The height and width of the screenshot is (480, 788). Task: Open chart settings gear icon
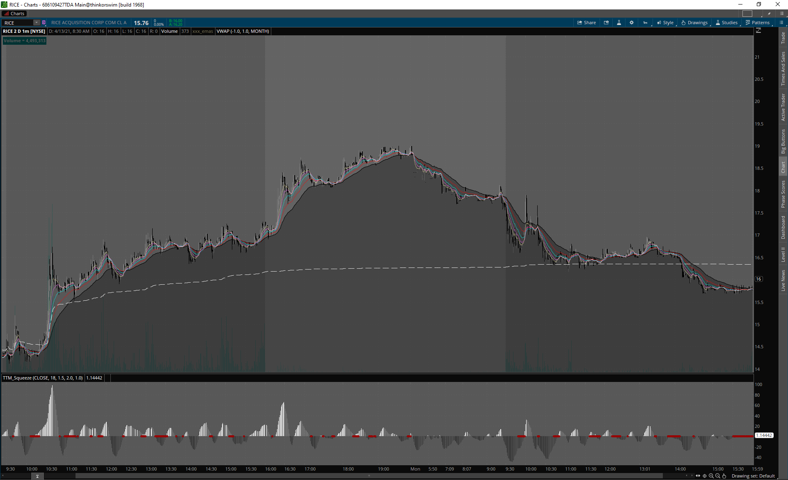tap(632, 23)
